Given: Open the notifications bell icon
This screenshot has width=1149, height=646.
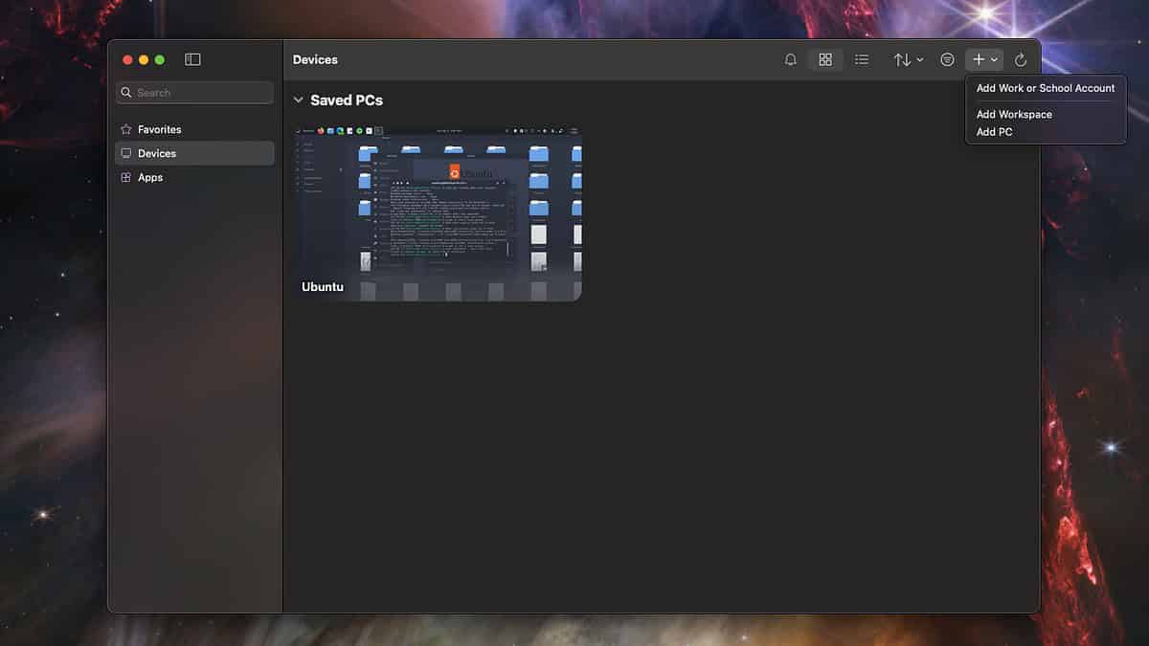Looking at the screenshot, I should point(790,59).
